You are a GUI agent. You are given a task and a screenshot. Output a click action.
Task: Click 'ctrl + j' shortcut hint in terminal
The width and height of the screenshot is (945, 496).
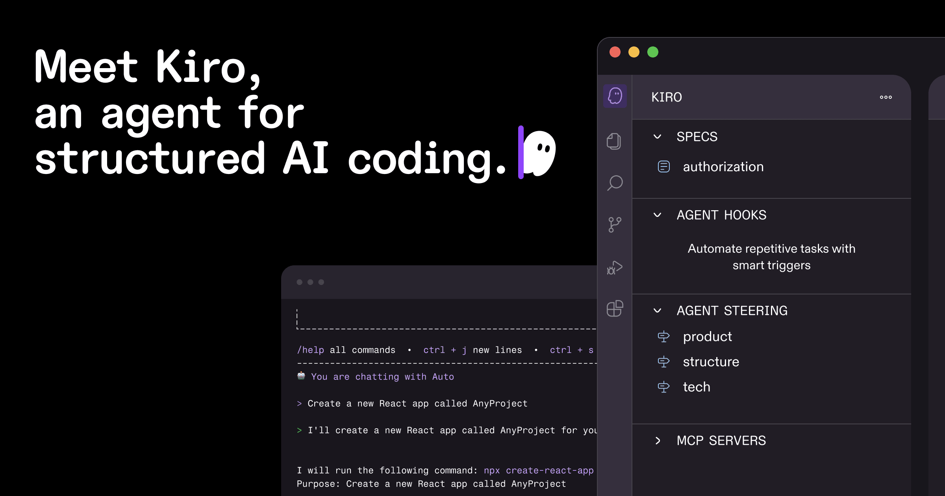[445, 350]
